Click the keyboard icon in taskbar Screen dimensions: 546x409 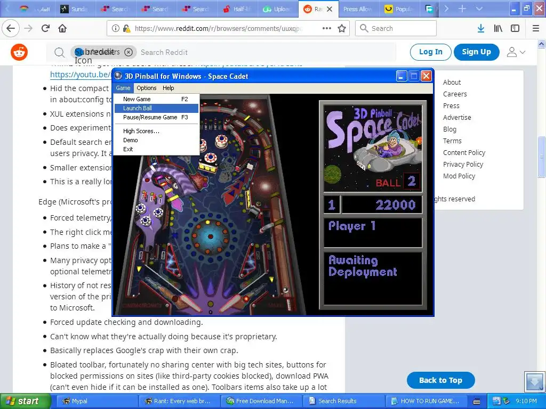(x=477, y=402)
